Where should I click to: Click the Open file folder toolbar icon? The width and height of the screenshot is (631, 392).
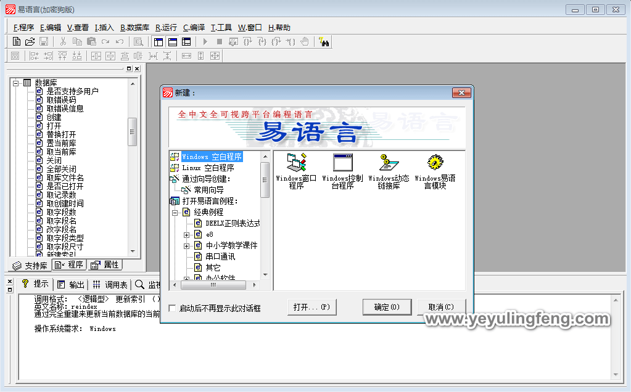pos(30,41)
